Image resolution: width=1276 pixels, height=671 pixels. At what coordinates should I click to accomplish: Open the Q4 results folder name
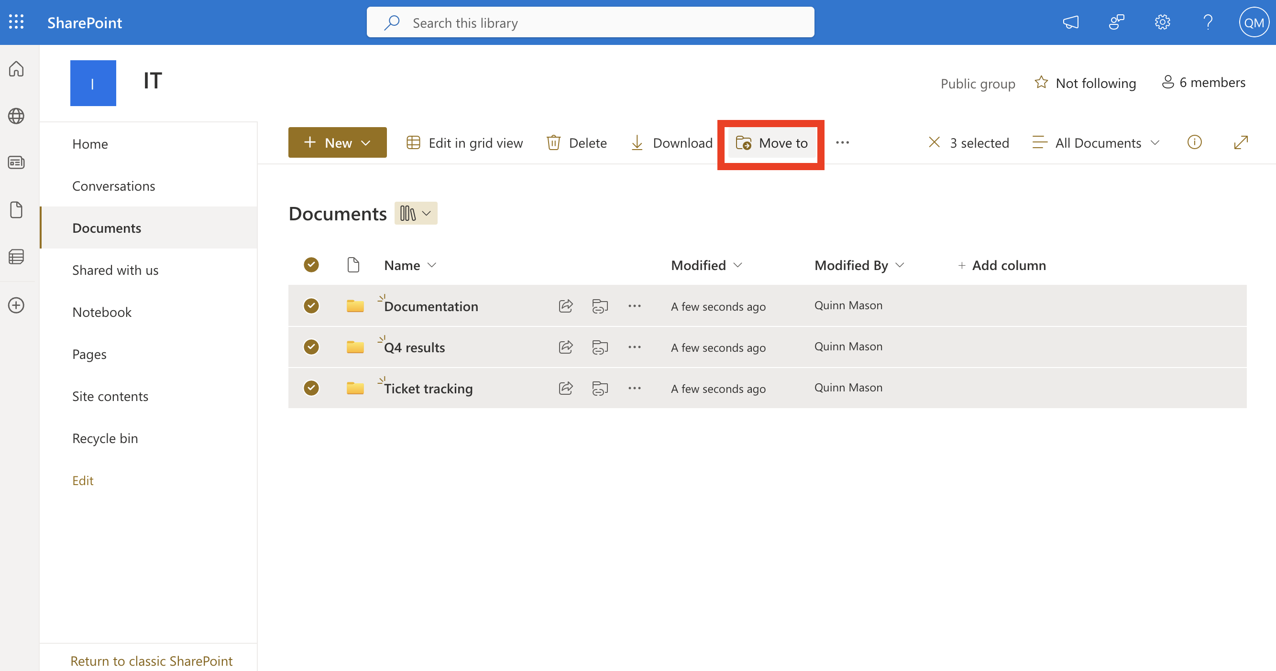tap(414, 347)
